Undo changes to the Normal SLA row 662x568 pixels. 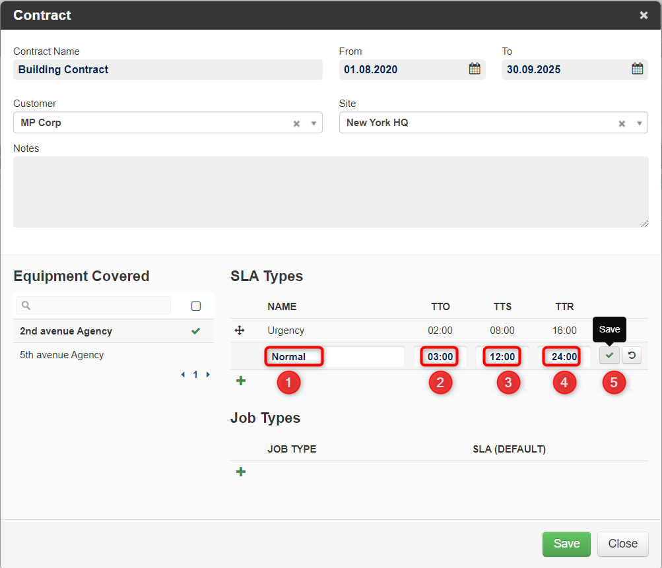click(632, 356)
